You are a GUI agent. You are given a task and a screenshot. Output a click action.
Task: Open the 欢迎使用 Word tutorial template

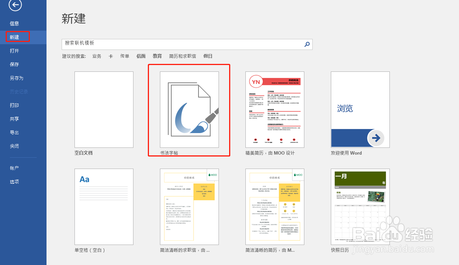(360, 109)
